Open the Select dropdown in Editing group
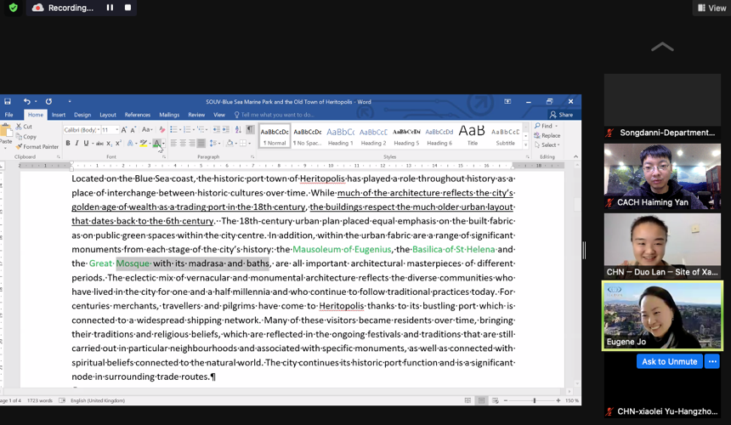The height and width of the screenshot is (425, 731). click(x=547, y=145)
